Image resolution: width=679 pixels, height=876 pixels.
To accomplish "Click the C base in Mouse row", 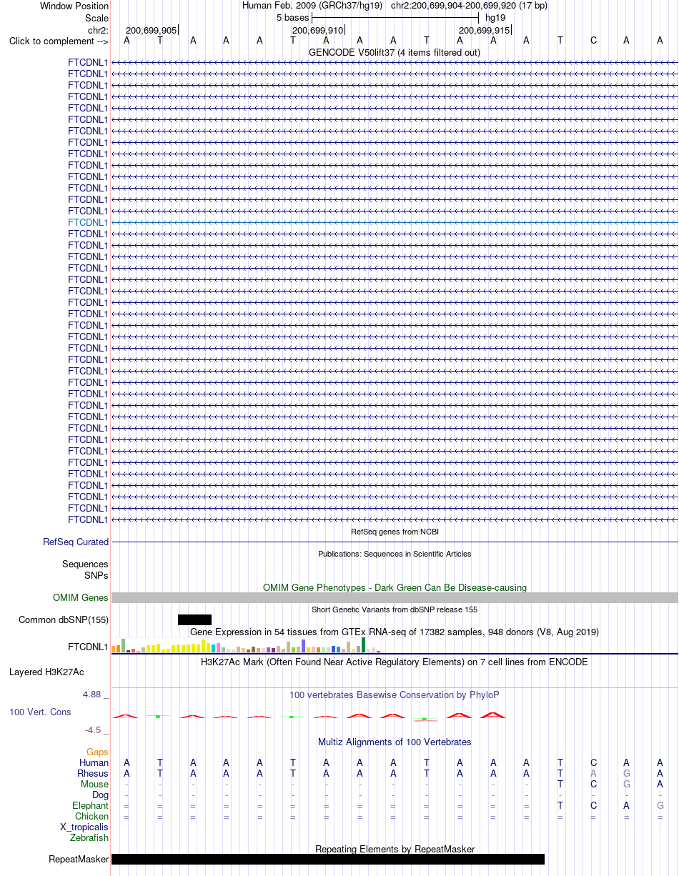I will coord(593,785).
